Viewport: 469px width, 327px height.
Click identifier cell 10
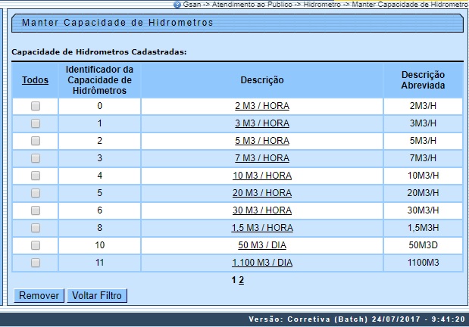(99, 245)
